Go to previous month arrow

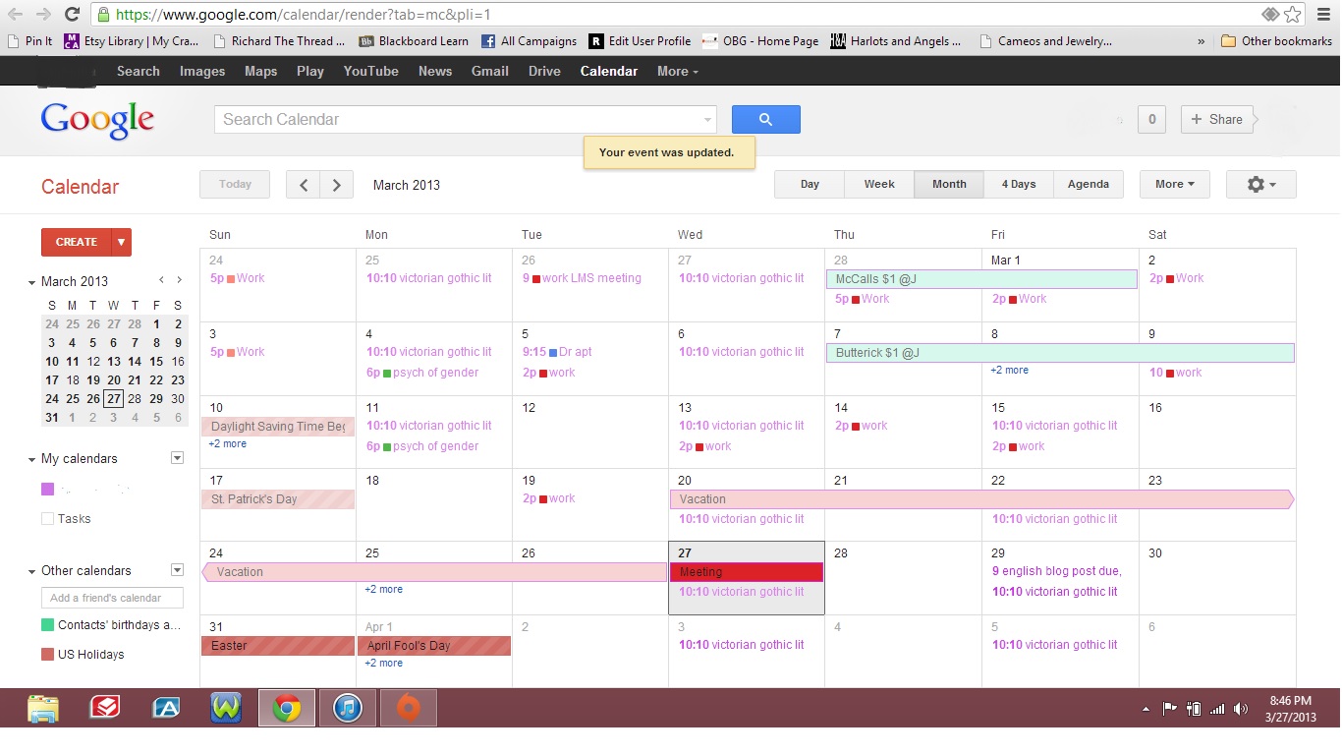(x=304, y=185)
